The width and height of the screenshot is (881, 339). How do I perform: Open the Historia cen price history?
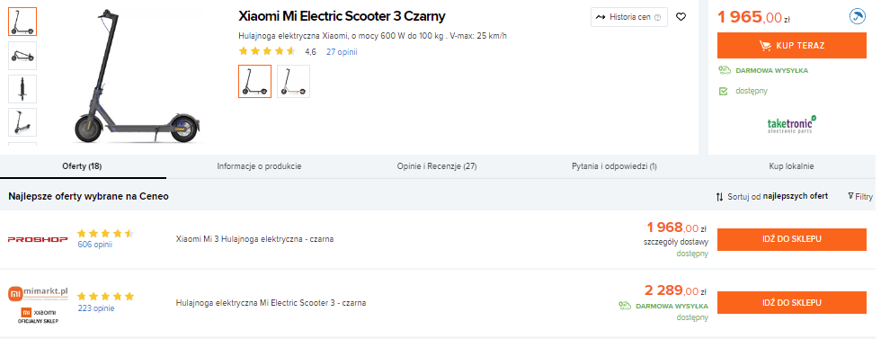(x=629, y=17)
